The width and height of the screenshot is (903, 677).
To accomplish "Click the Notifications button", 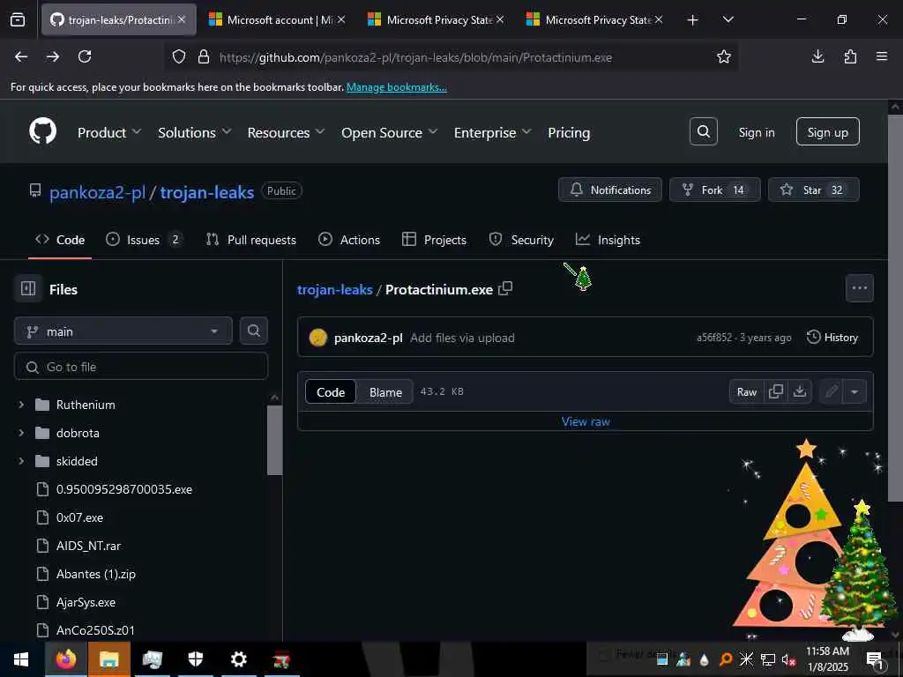I will pos(610,190).
